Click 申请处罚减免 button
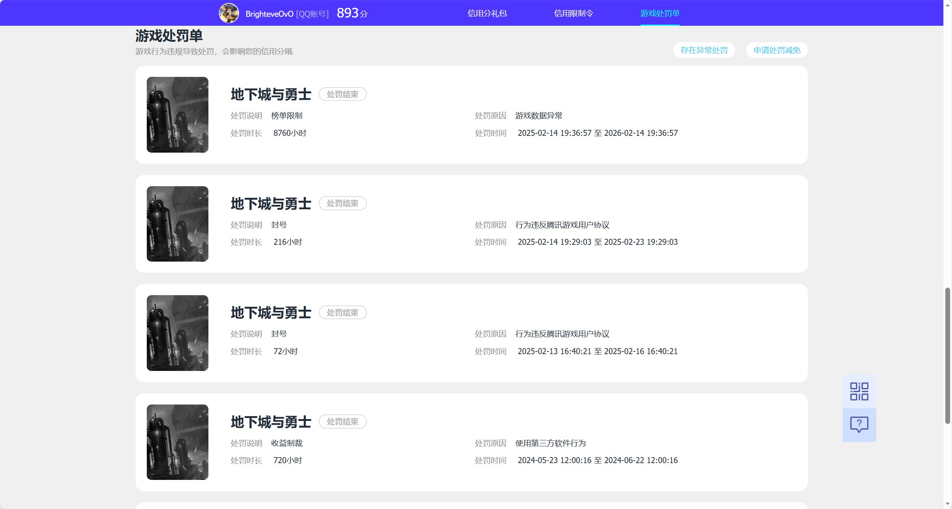The image size is (952, 509). coord(776,50)
